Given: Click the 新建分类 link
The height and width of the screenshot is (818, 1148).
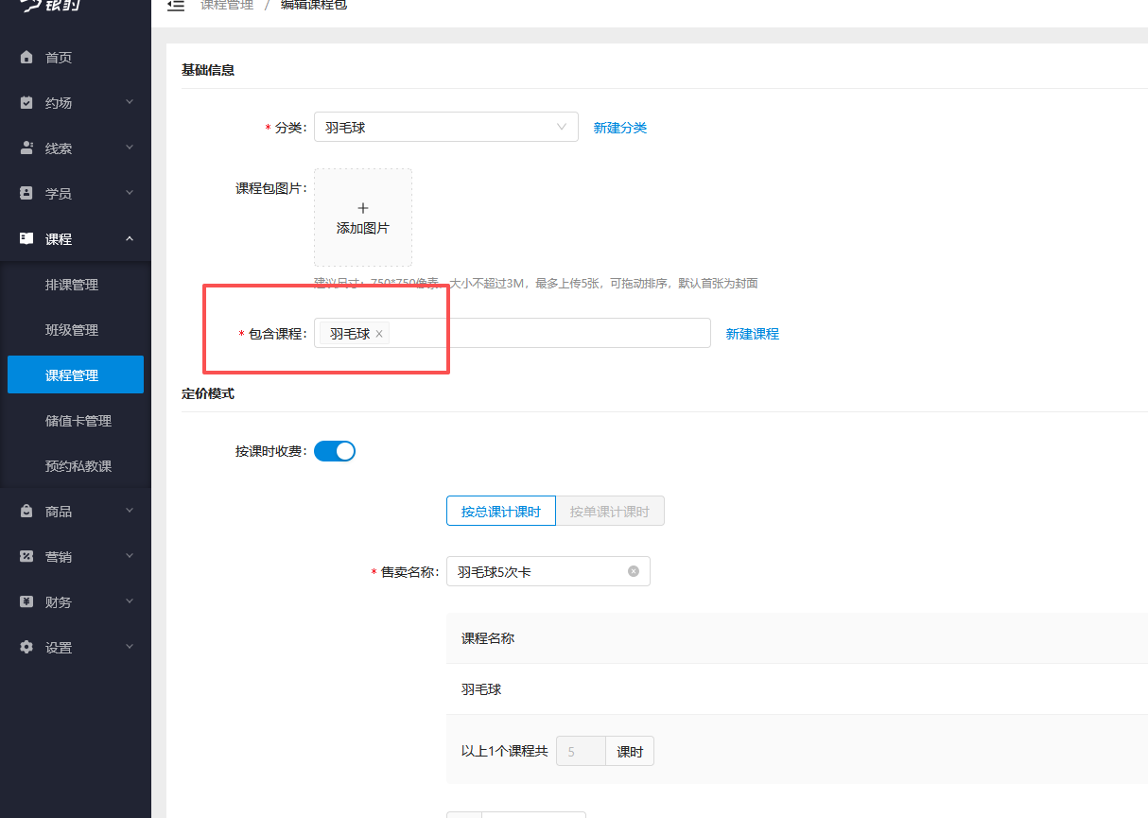Looking at the screenshot, I should tap(620, 127).
